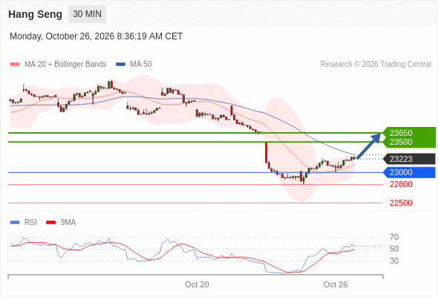Select the MA 50 blue legend swatch

(x=120, y=65)
